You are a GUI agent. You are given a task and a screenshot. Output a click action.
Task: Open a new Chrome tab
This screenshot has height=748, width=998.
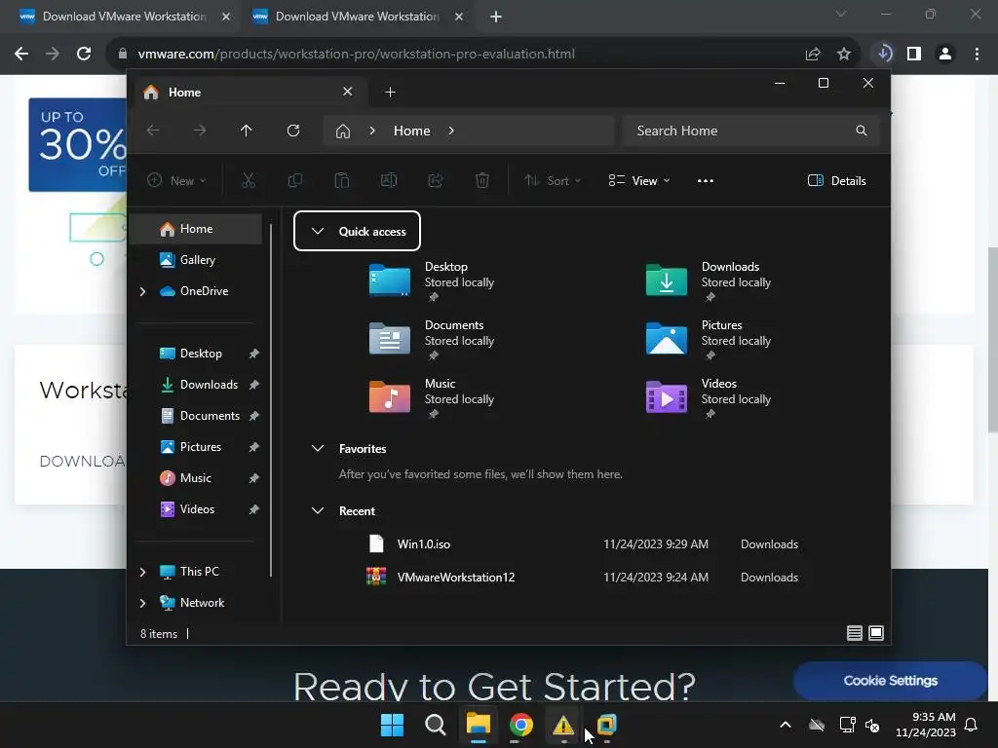pyautogui.click(x=496, y=17)
